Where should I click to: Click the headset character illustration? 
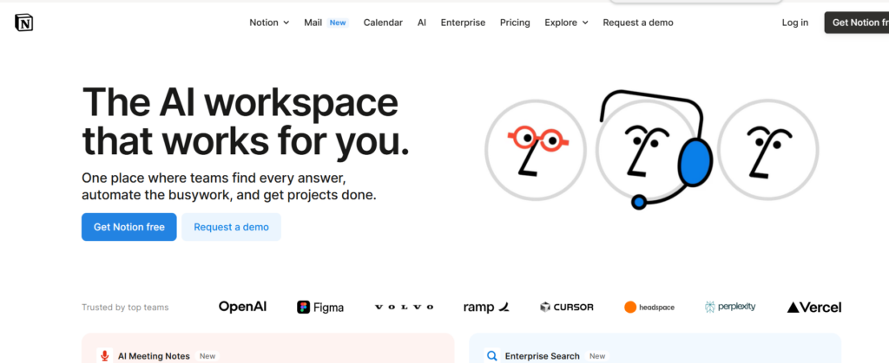(651, 147)
